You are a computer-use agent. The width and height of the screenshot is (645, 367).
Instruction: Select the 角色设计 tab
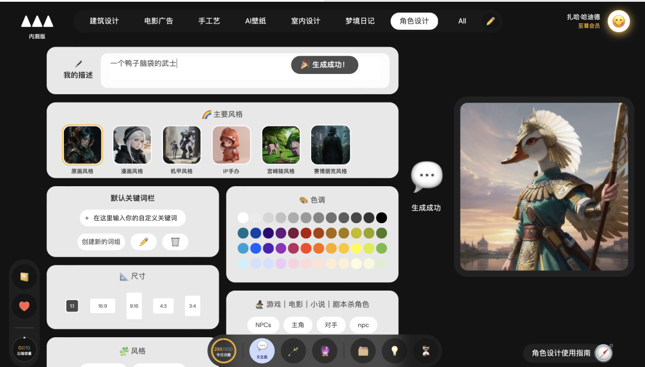[414, 21]
